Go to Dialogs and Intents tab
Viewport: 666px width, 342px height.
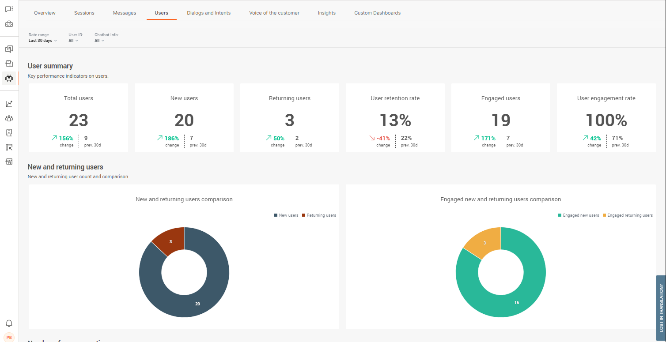(x=208, y=13)
